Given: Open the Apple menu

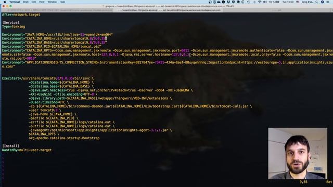Looking at the screenshot, I should 5,2.
